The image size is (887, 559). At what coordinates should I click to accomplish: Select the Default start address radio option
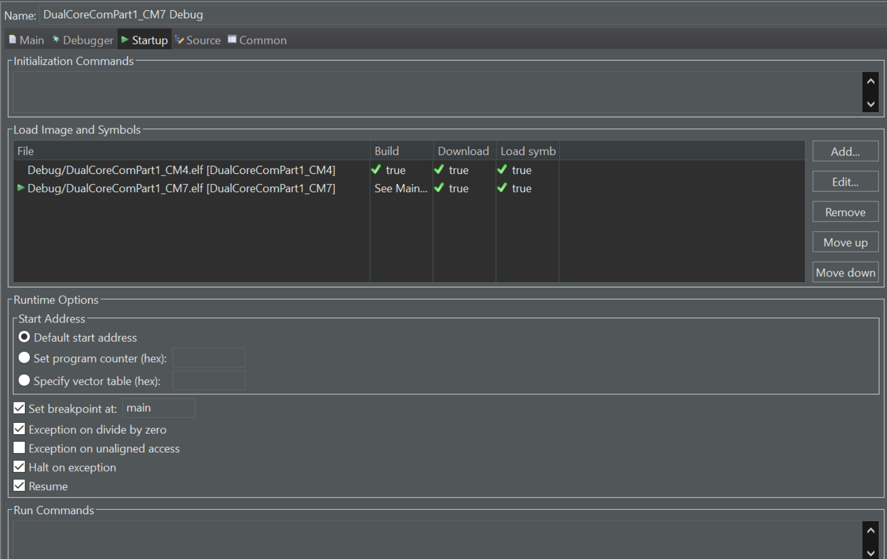(24, 337)
